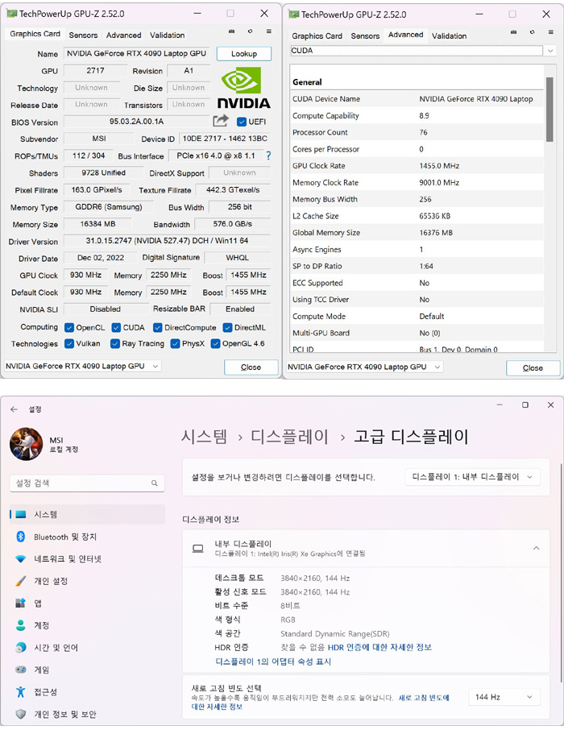Viewport: 564px width, 730px height.
Task: Open the 시스템 sidebar item
Action: tap(87, 514)
